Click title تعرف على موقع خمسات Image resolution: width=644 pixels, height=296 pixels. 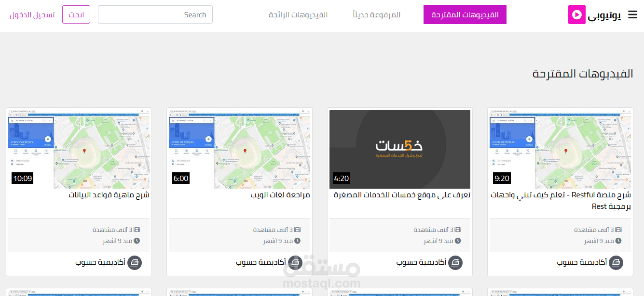[x=402, y=195]
